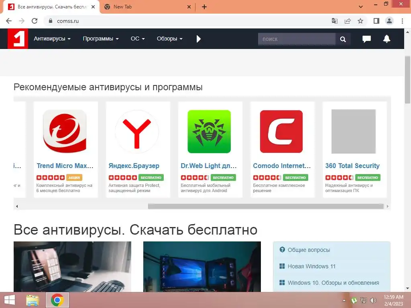
Task: Bookmark this page with the star icon
Action: pos(360,21)
